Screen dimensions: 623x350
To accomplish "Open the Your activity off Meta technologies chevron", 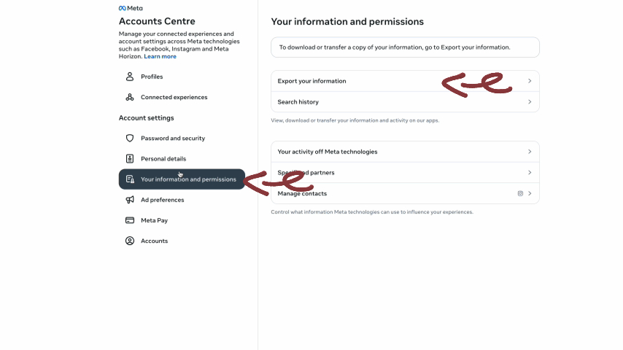I will [x=530, y=152].
